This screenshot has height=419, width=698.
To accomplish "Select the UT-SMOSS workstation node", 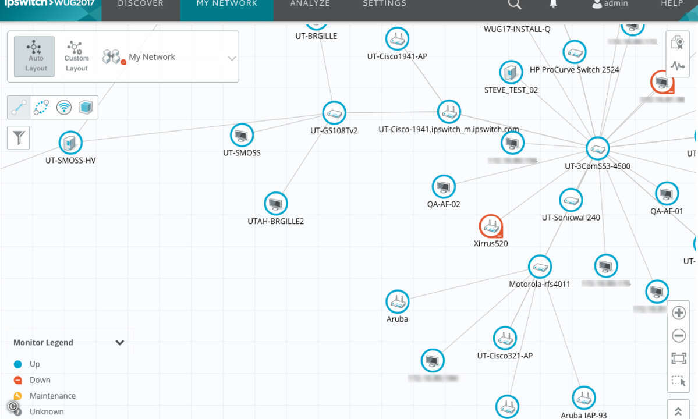I will point(242,135).
